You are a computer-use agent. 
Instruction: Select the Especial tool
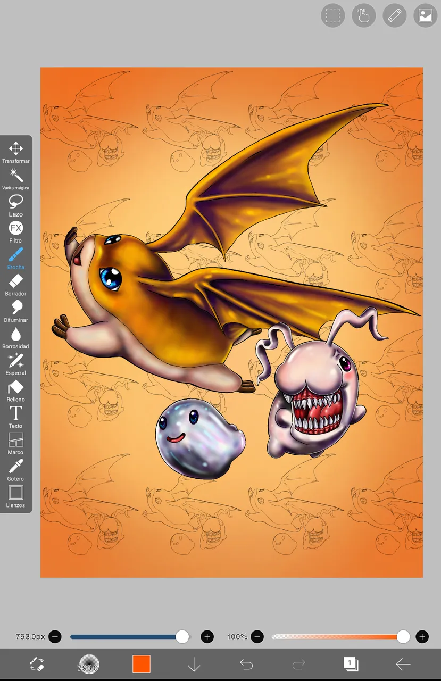click(x=16, y=365)
